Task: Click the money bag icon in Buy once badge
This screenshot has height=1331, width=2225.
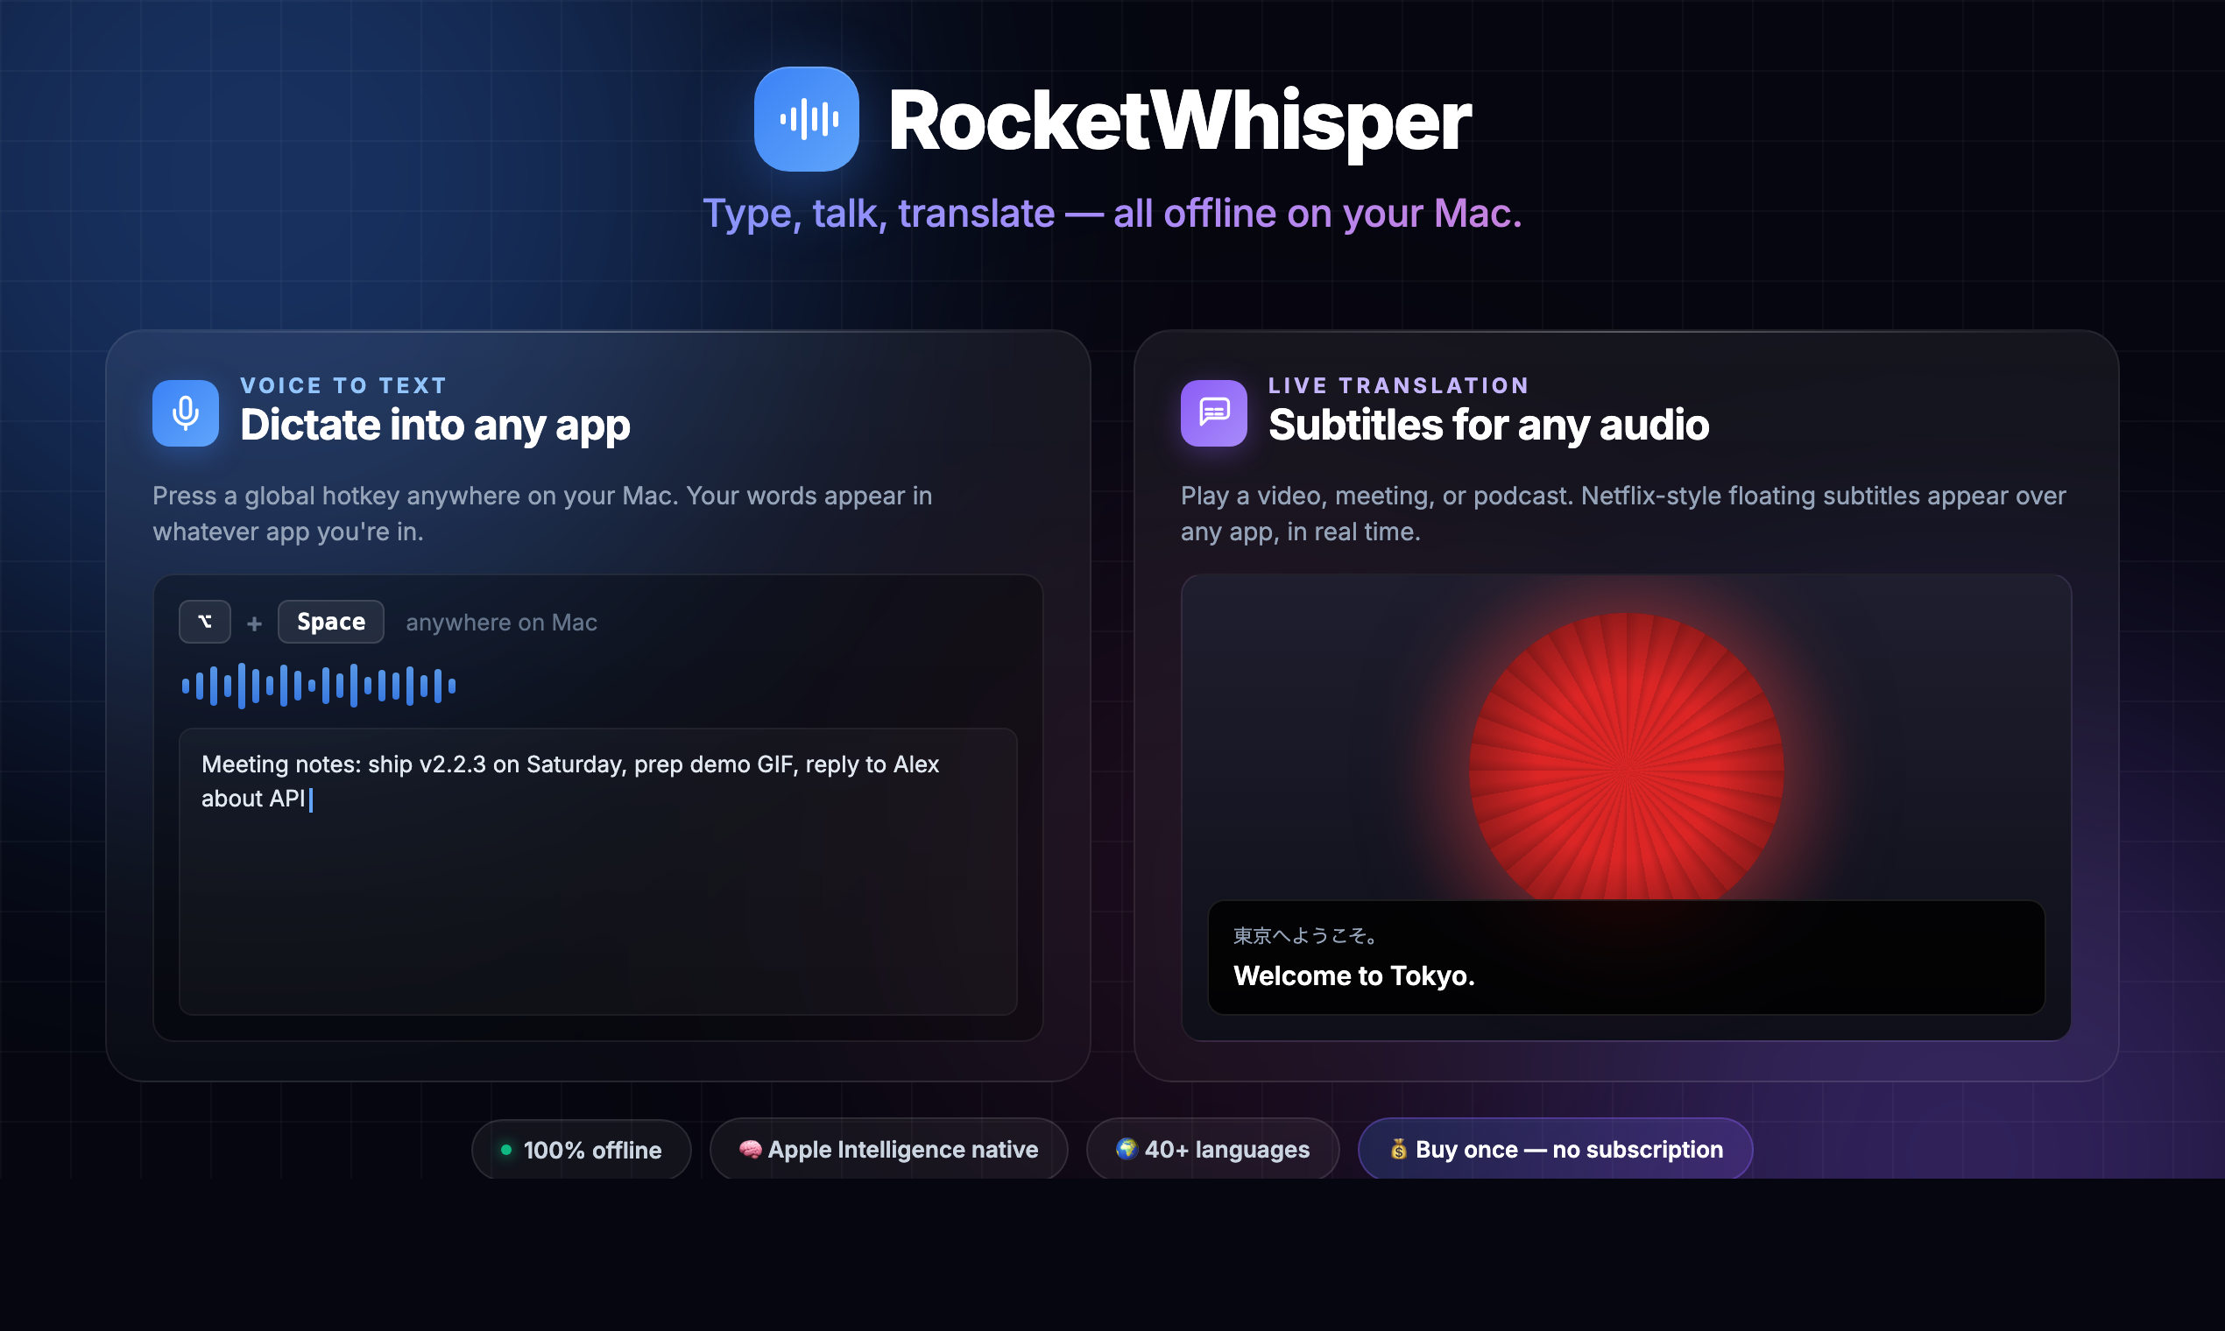Action: pyautogui.click(x=1399, y=1149)
